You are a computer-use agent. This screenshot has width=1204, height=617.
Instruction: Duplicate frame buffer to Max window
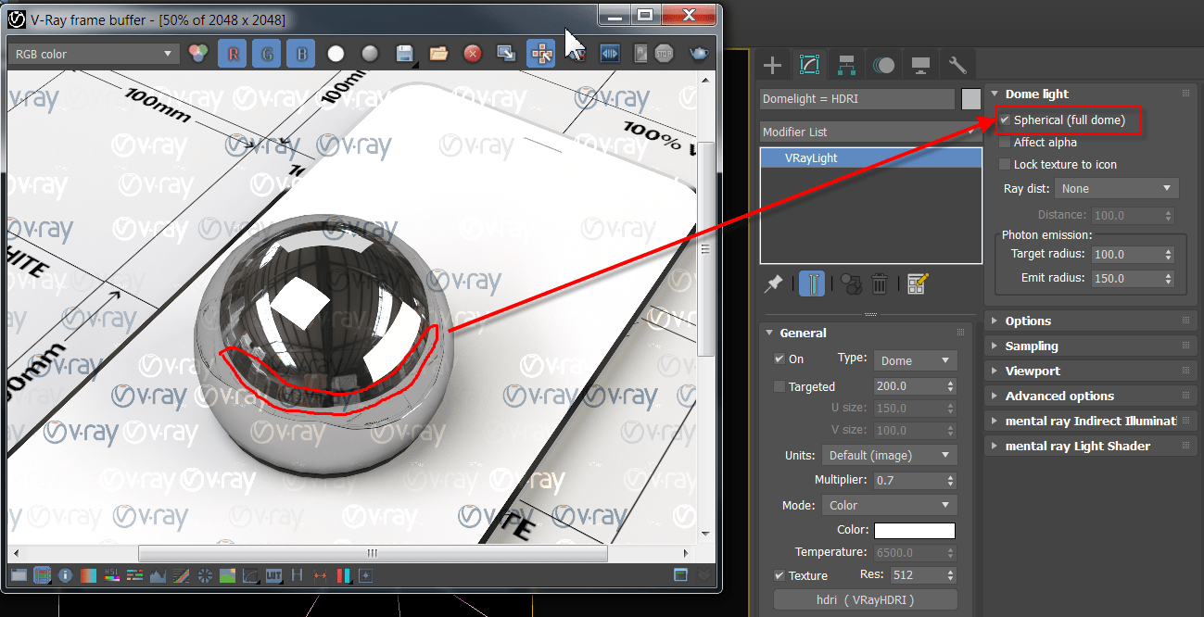click(x=507, y=54)
